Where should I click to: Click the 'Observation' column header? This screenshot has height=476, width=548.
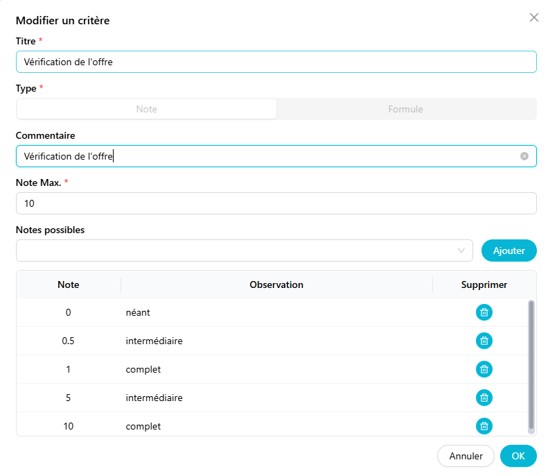(x=276, y=284)
